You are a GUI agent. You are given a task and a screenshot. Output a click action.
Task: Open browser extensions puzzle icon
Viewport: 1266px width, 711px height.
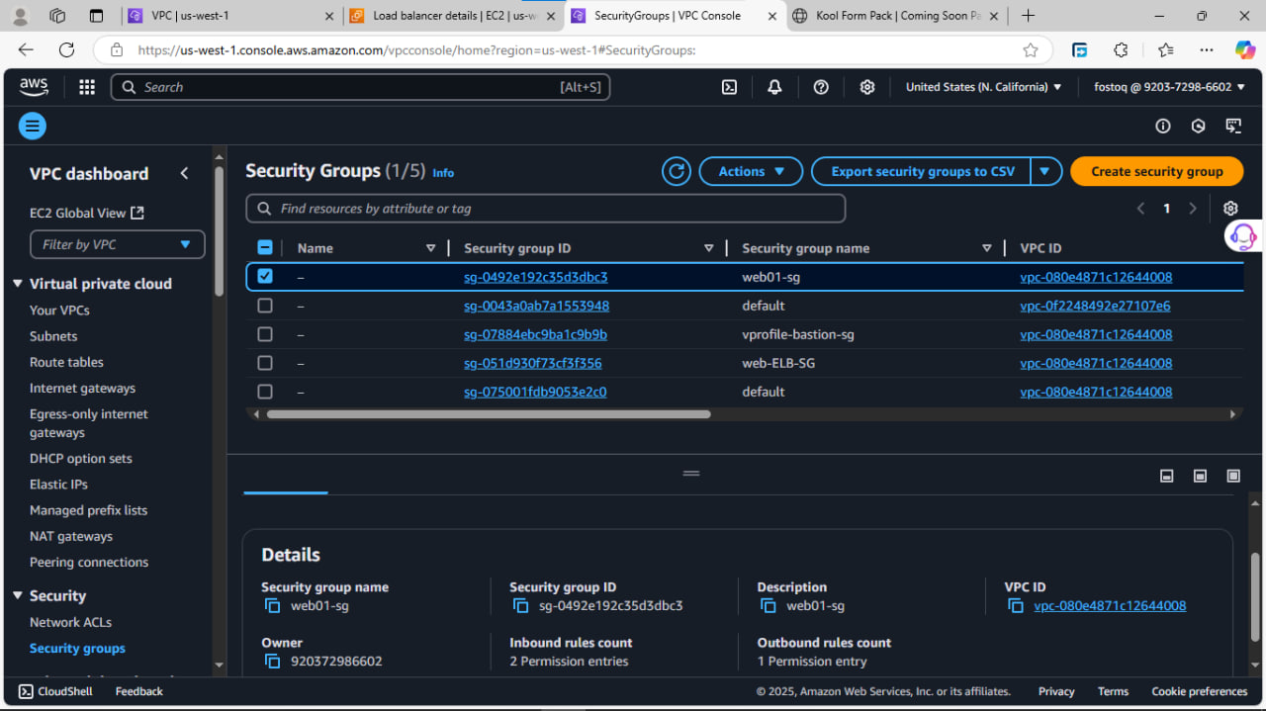[x=1121, y=49]
